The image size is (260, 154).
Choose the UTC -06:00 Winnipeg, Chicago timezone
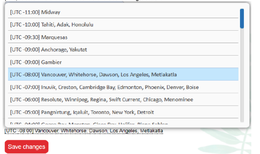pyautogui.click(x=123, y=99)
